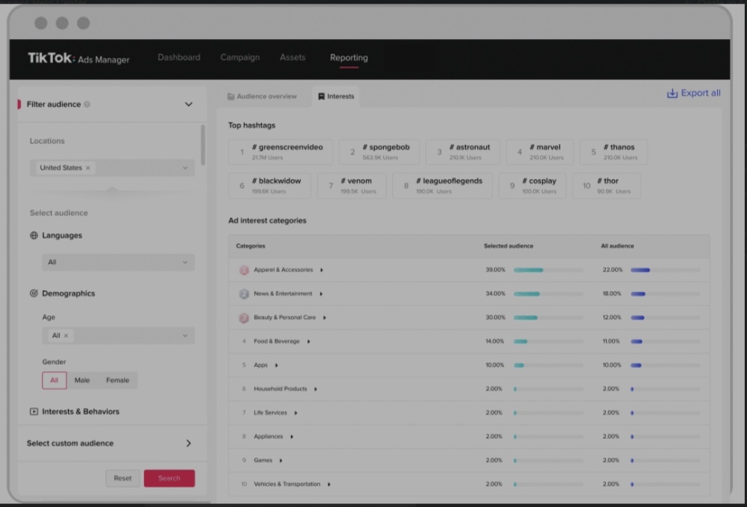Expand the Vehicles & Transportation category
The height and width of the screenshot is (507, 747).
tap(328, 484)
